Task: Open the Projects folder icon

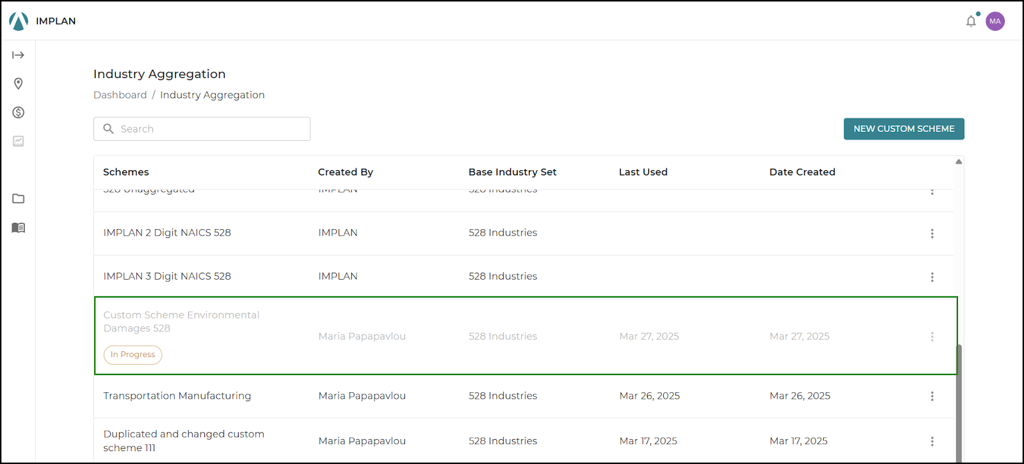Action: [x=19, y=198]
